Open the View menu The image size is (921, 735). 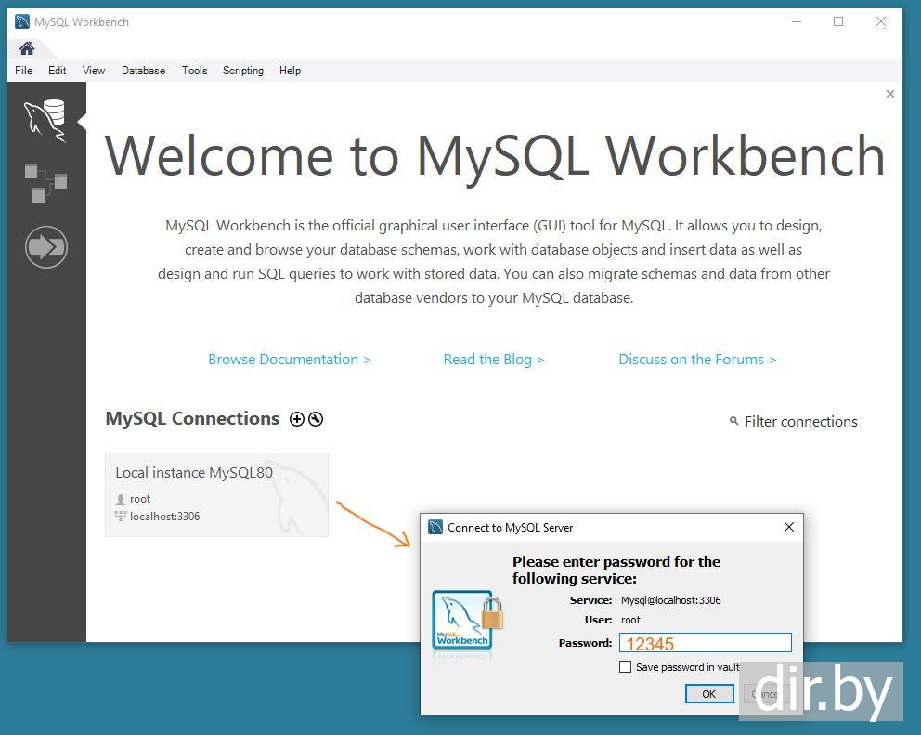click(94, 71)
